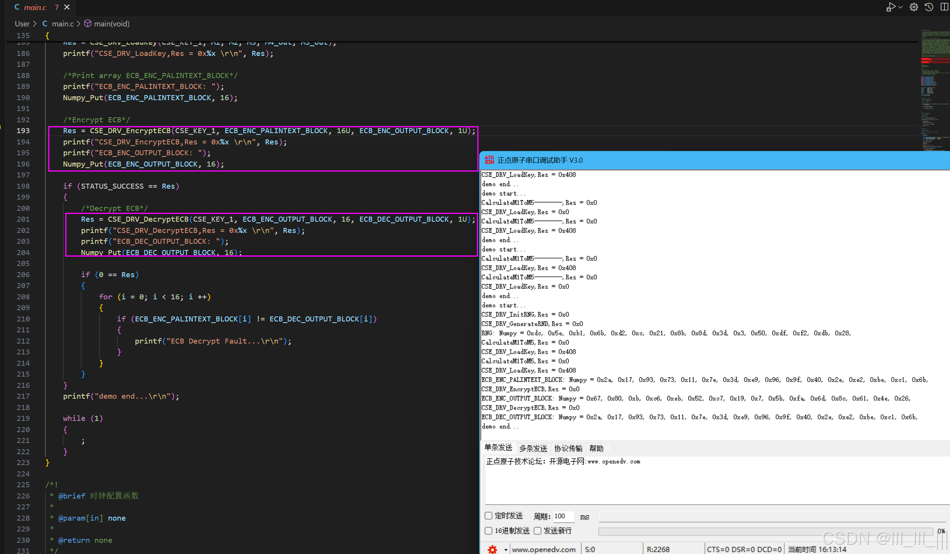Expand the User breadcrumb folder
The width and height of the screenshot is (950, 554).
coord(22,24)
